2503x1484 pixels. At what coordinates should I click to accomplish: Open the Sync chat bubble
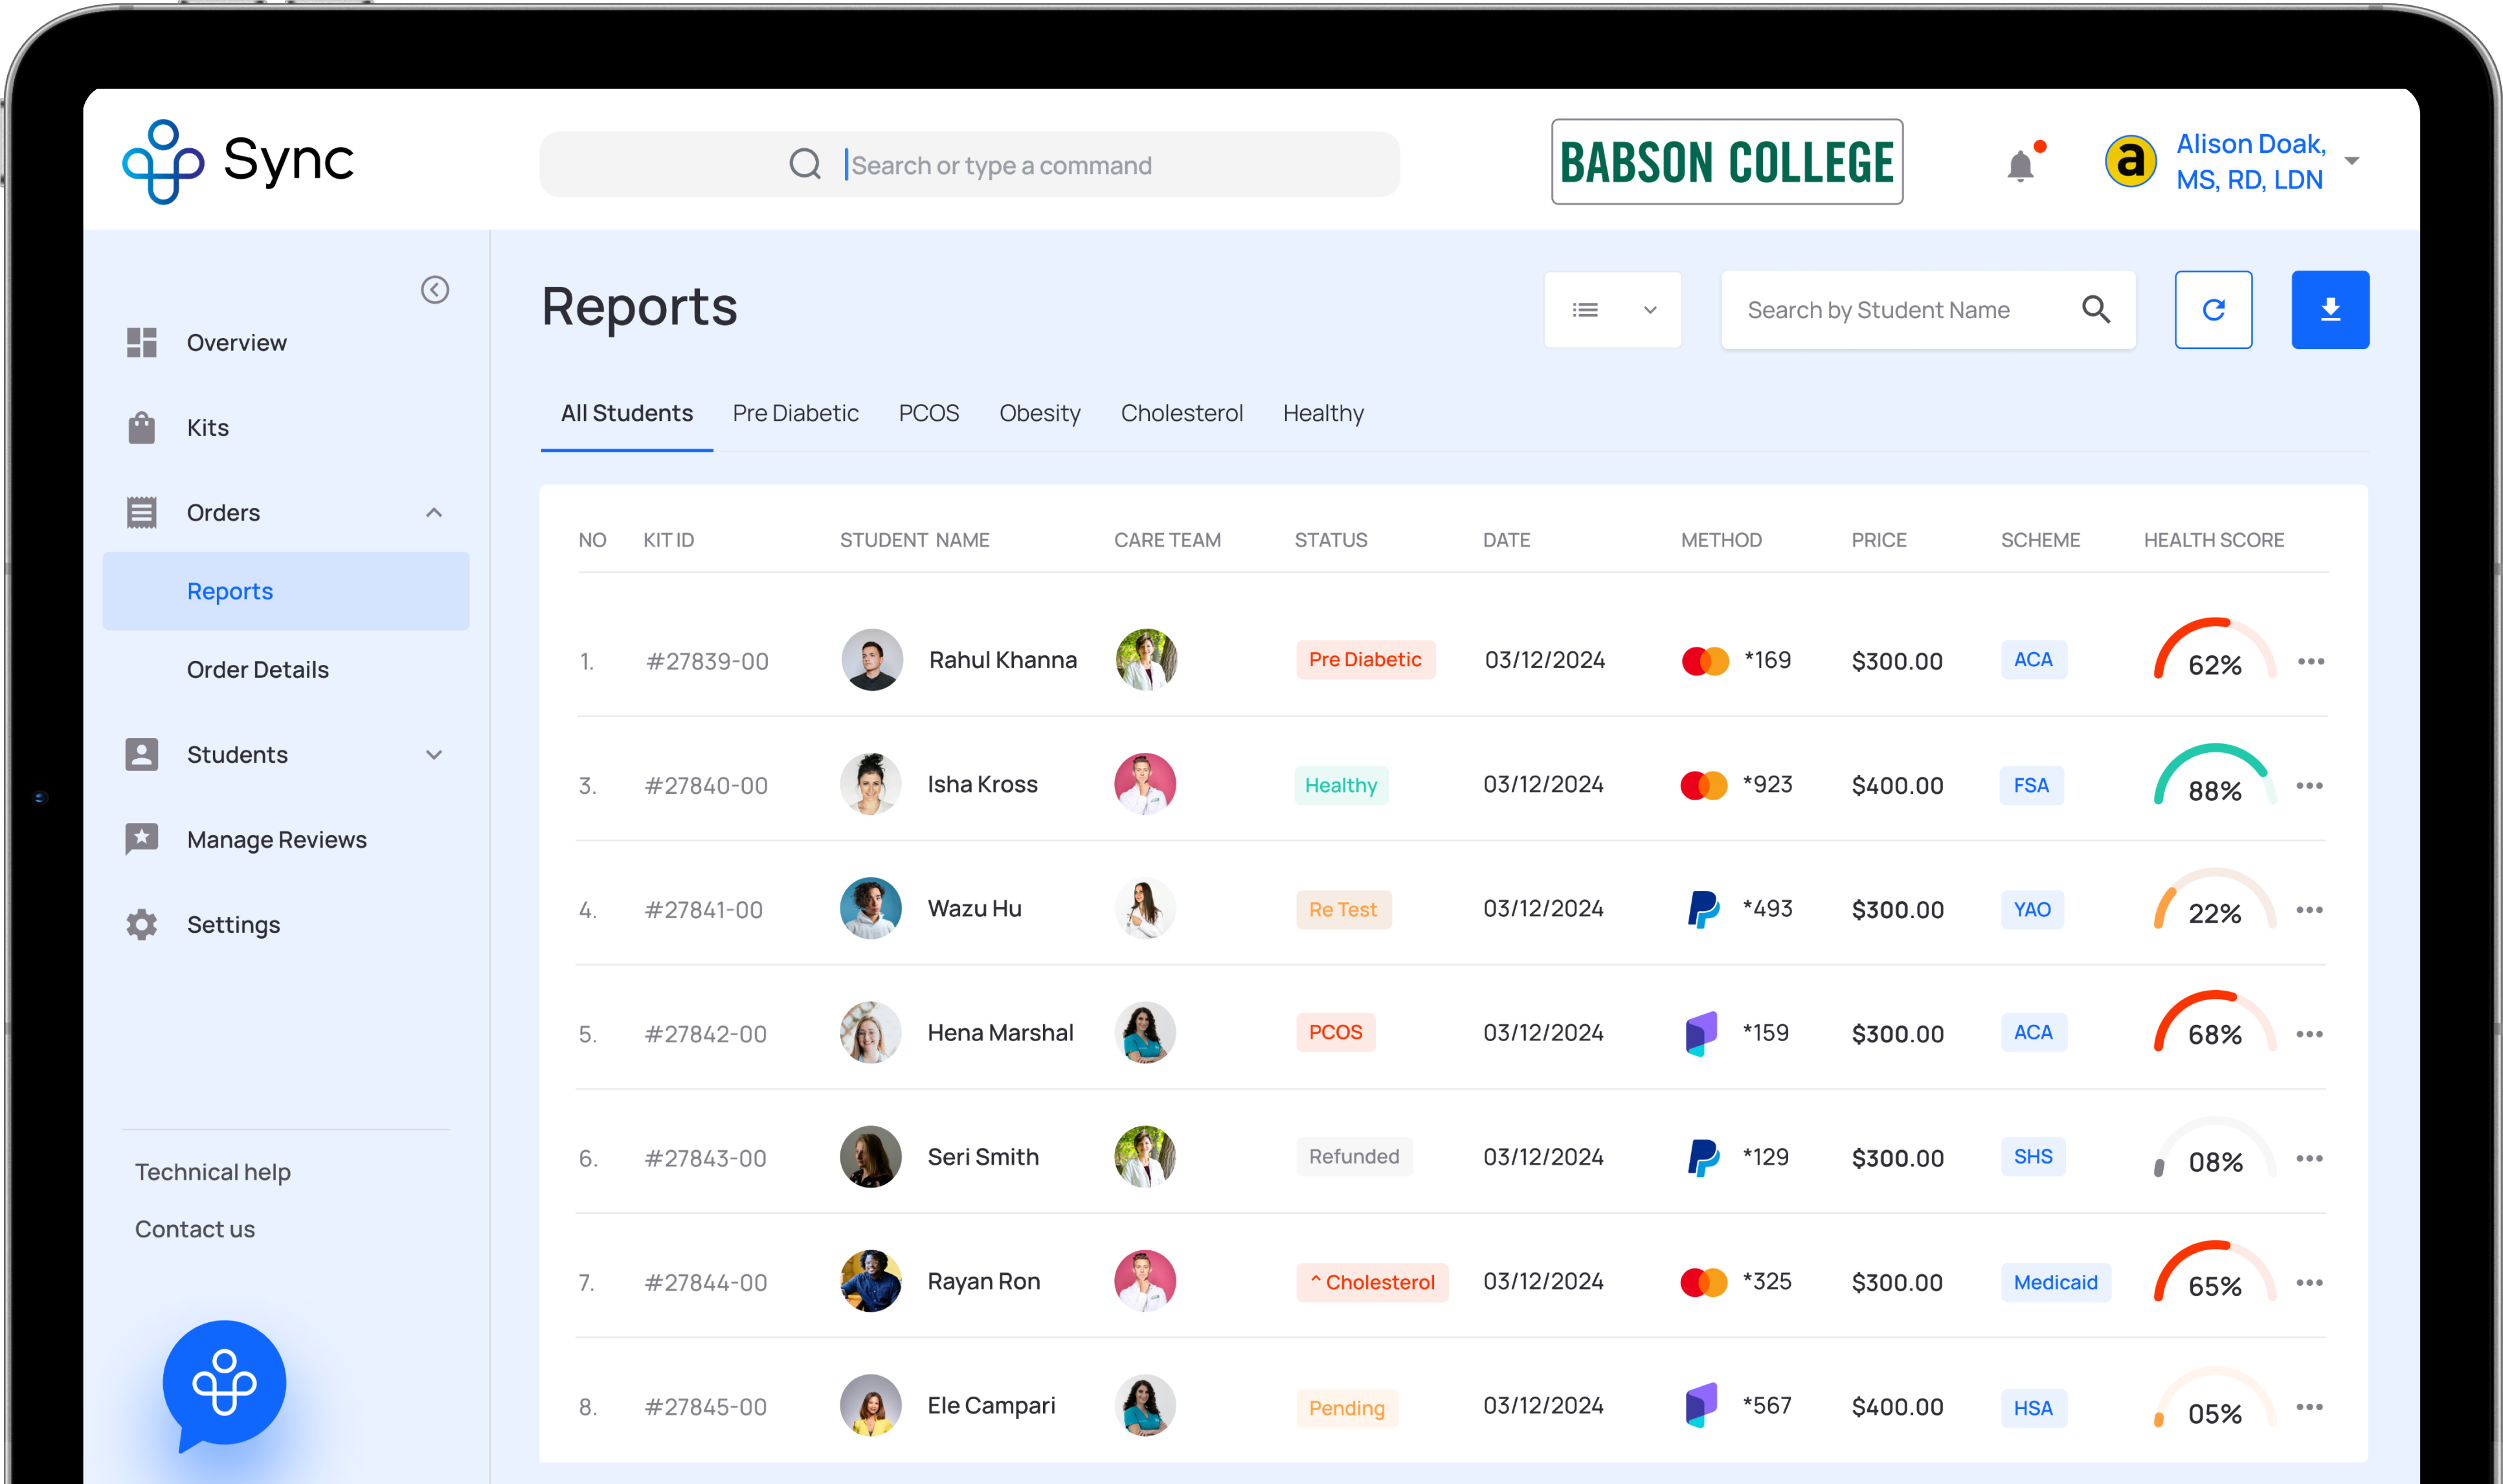[x=224, y=1385]
